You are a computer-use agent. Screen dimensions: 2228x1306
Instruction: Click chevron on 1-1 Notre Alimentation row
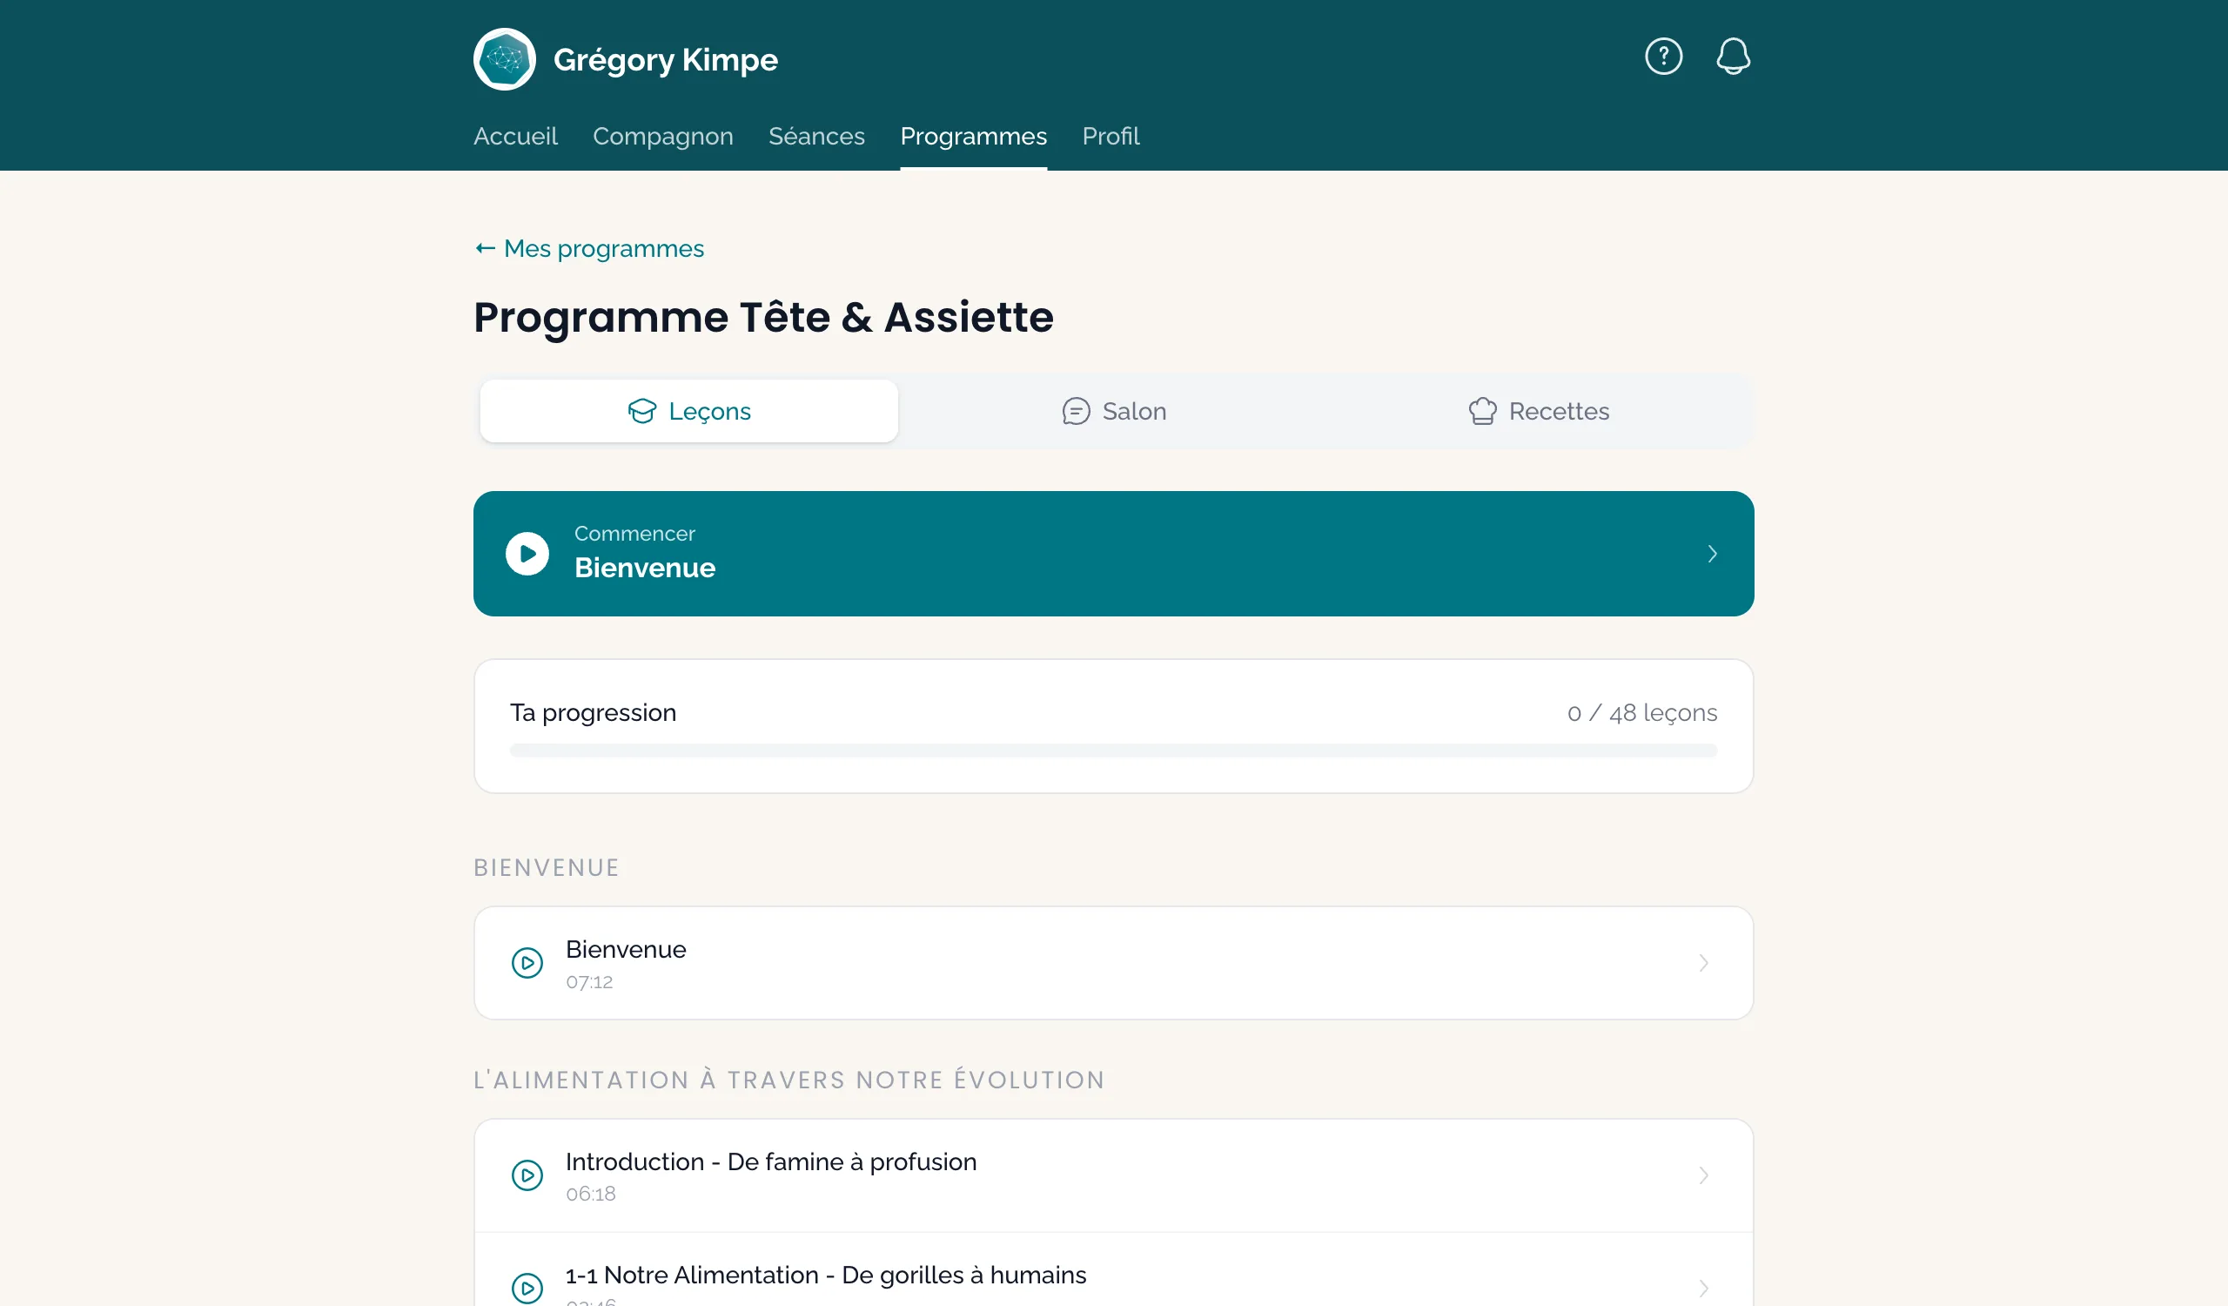(x=1703, y=1289)
